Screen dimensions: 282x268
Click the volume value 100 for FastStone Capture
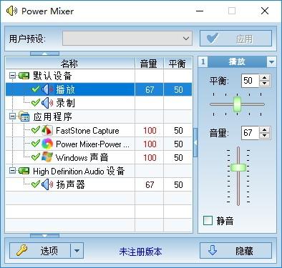point(150,131)
